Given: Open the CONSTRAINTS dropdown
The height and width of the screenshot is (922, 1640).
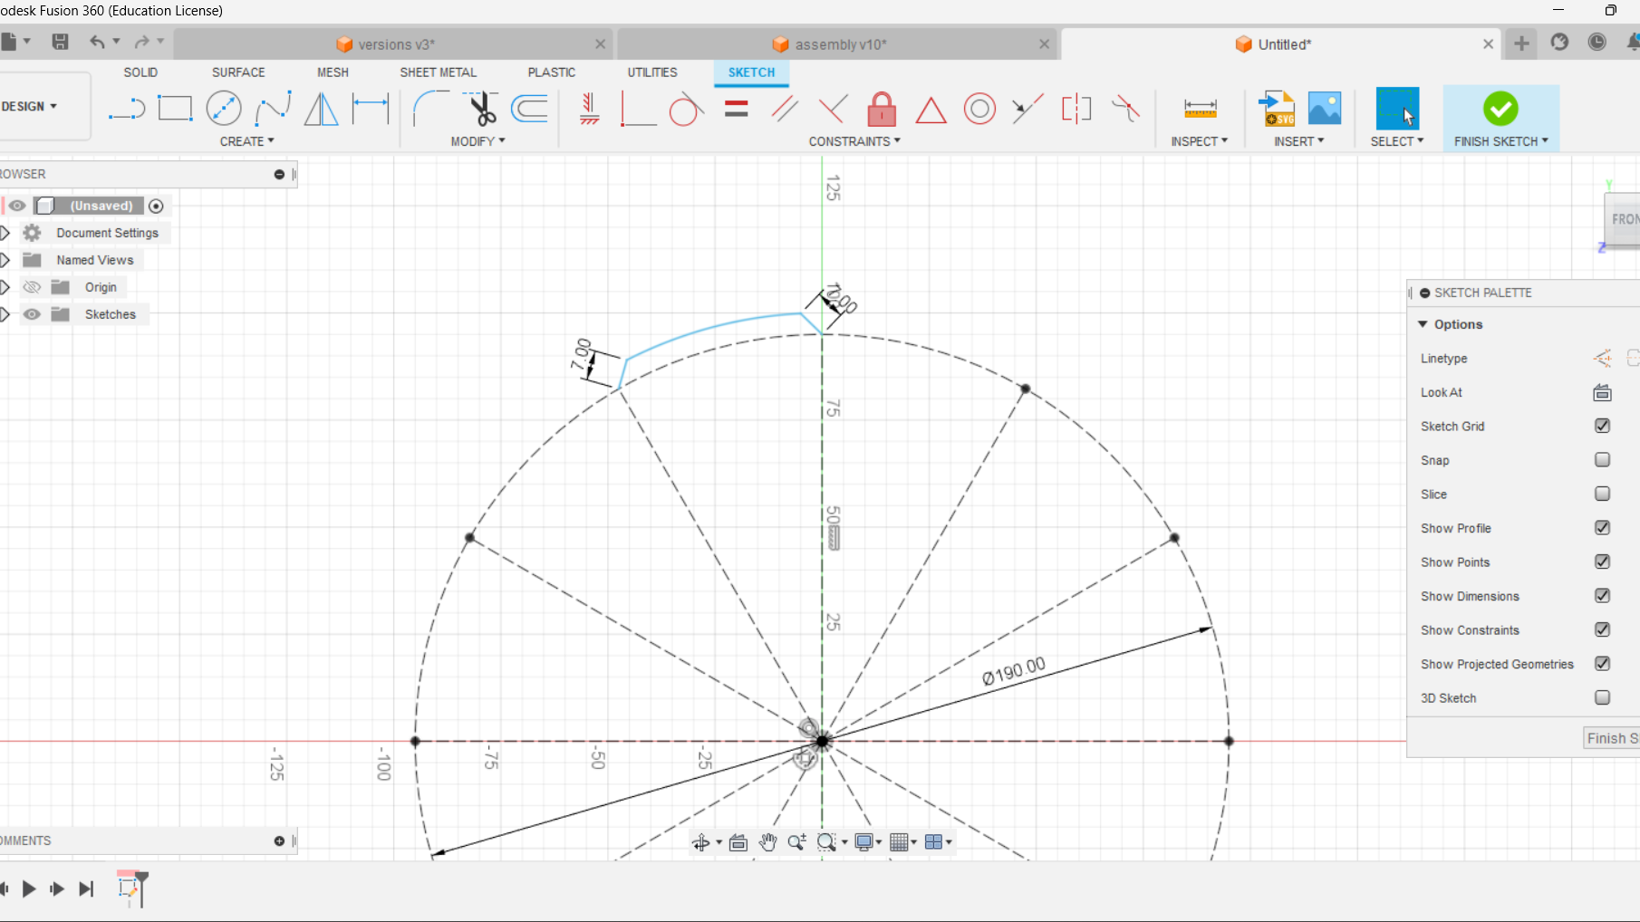Looking at the screenshot, I should tap(853, 140).
